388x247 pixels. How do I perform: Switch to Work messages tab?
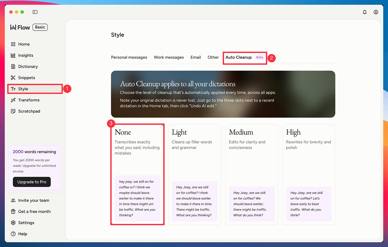pyautogui.click(x=169, y=57)
